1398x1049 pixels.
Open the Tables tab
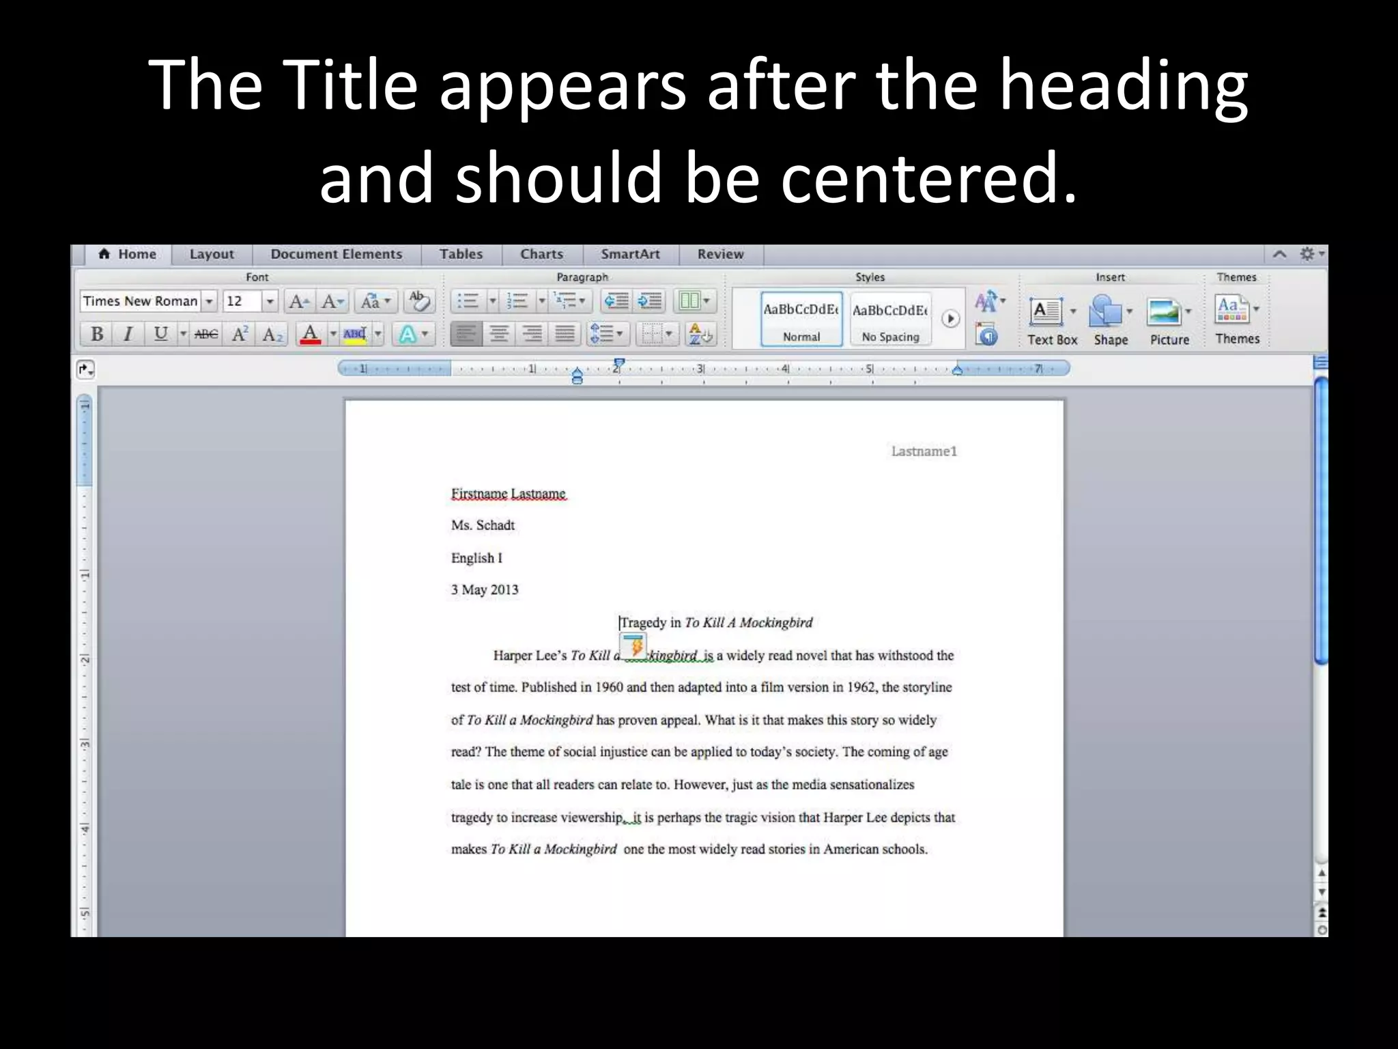tap(461, 254)
